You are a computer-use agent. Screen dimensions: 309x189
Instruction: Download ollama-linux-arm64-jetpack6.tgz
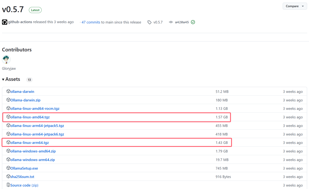(x=37, y=134)
